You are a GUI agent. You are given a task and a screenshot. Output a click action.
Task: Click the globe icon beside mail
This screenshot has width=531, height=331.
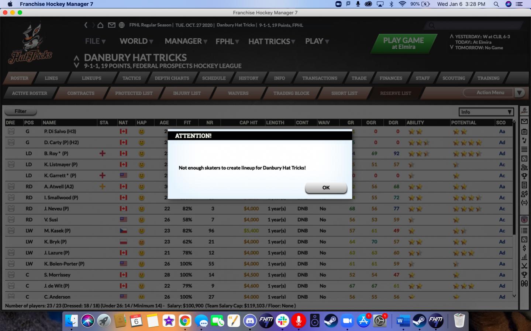122,25
